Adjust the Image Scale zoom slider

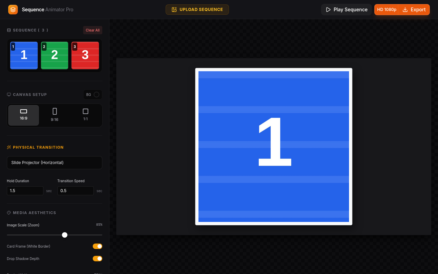[54, 235]
